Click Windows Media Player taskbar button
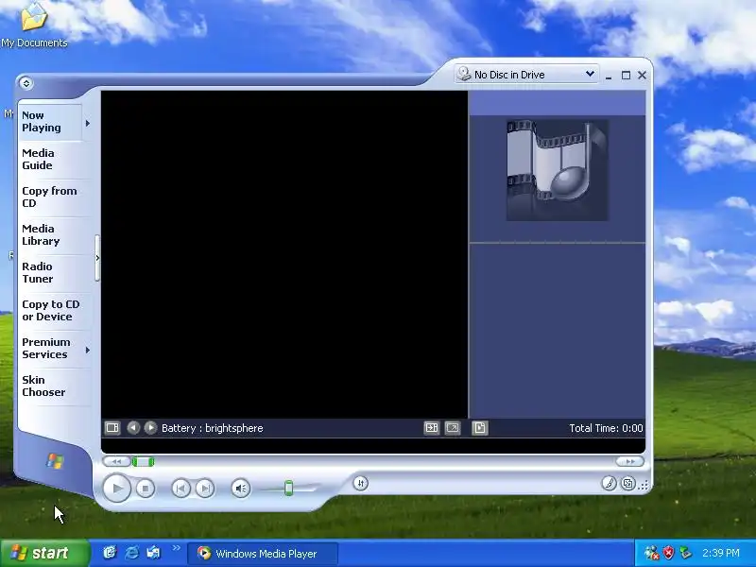This screenshot has height=567, width=756. [263, 554]
